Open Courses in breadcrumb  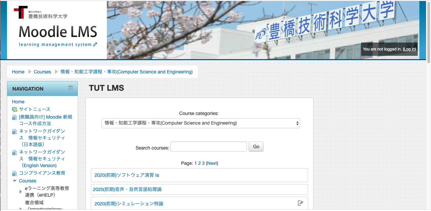(42, 72)
